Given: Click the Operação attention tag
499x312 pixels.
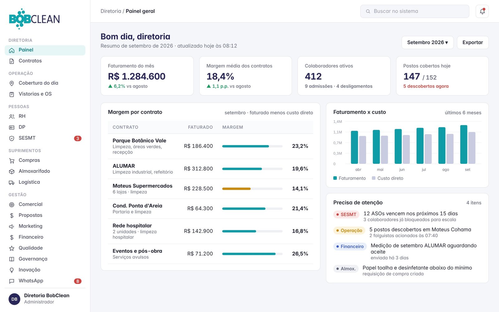Looking at the screenshot, I should 349,231.
